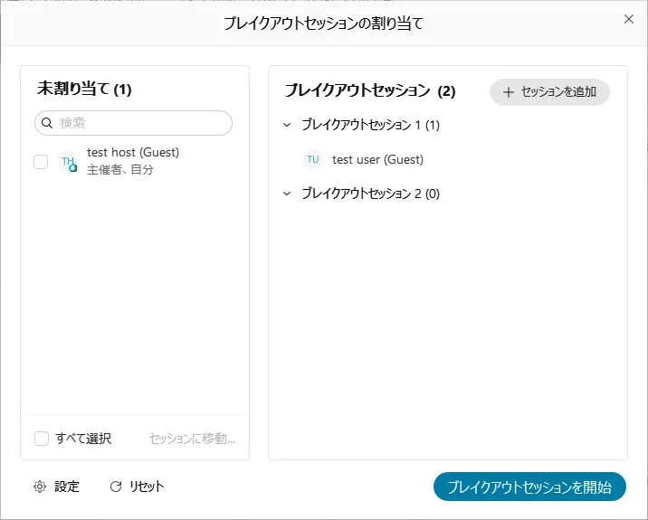Click the TU avatar for test user
Screen dimensions: 648x520
(313, 159)
